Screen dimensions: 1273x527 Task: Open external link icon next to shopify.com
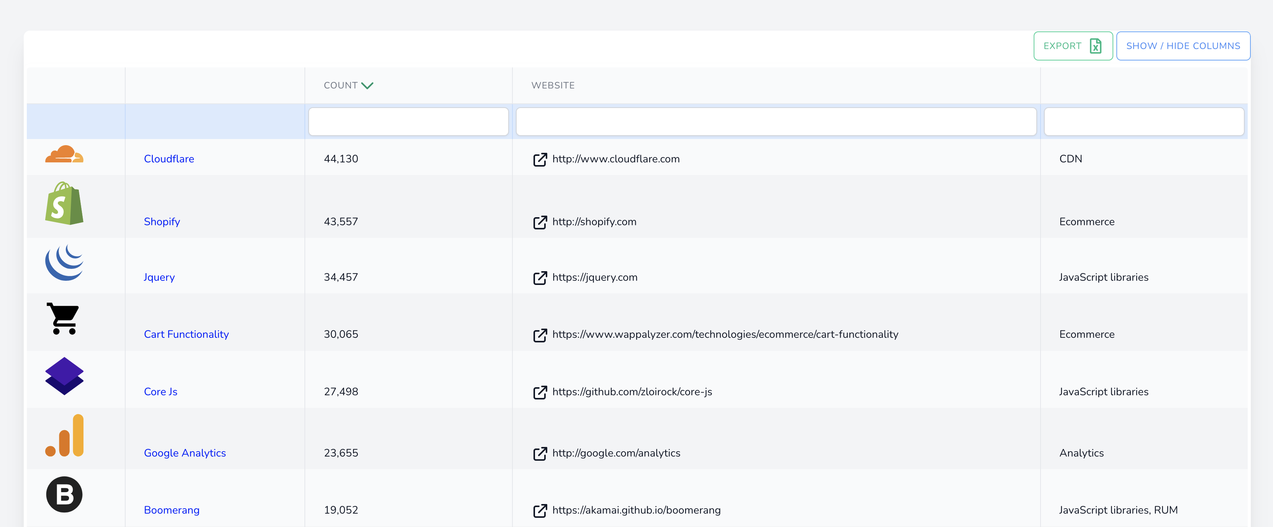[540, 222]
